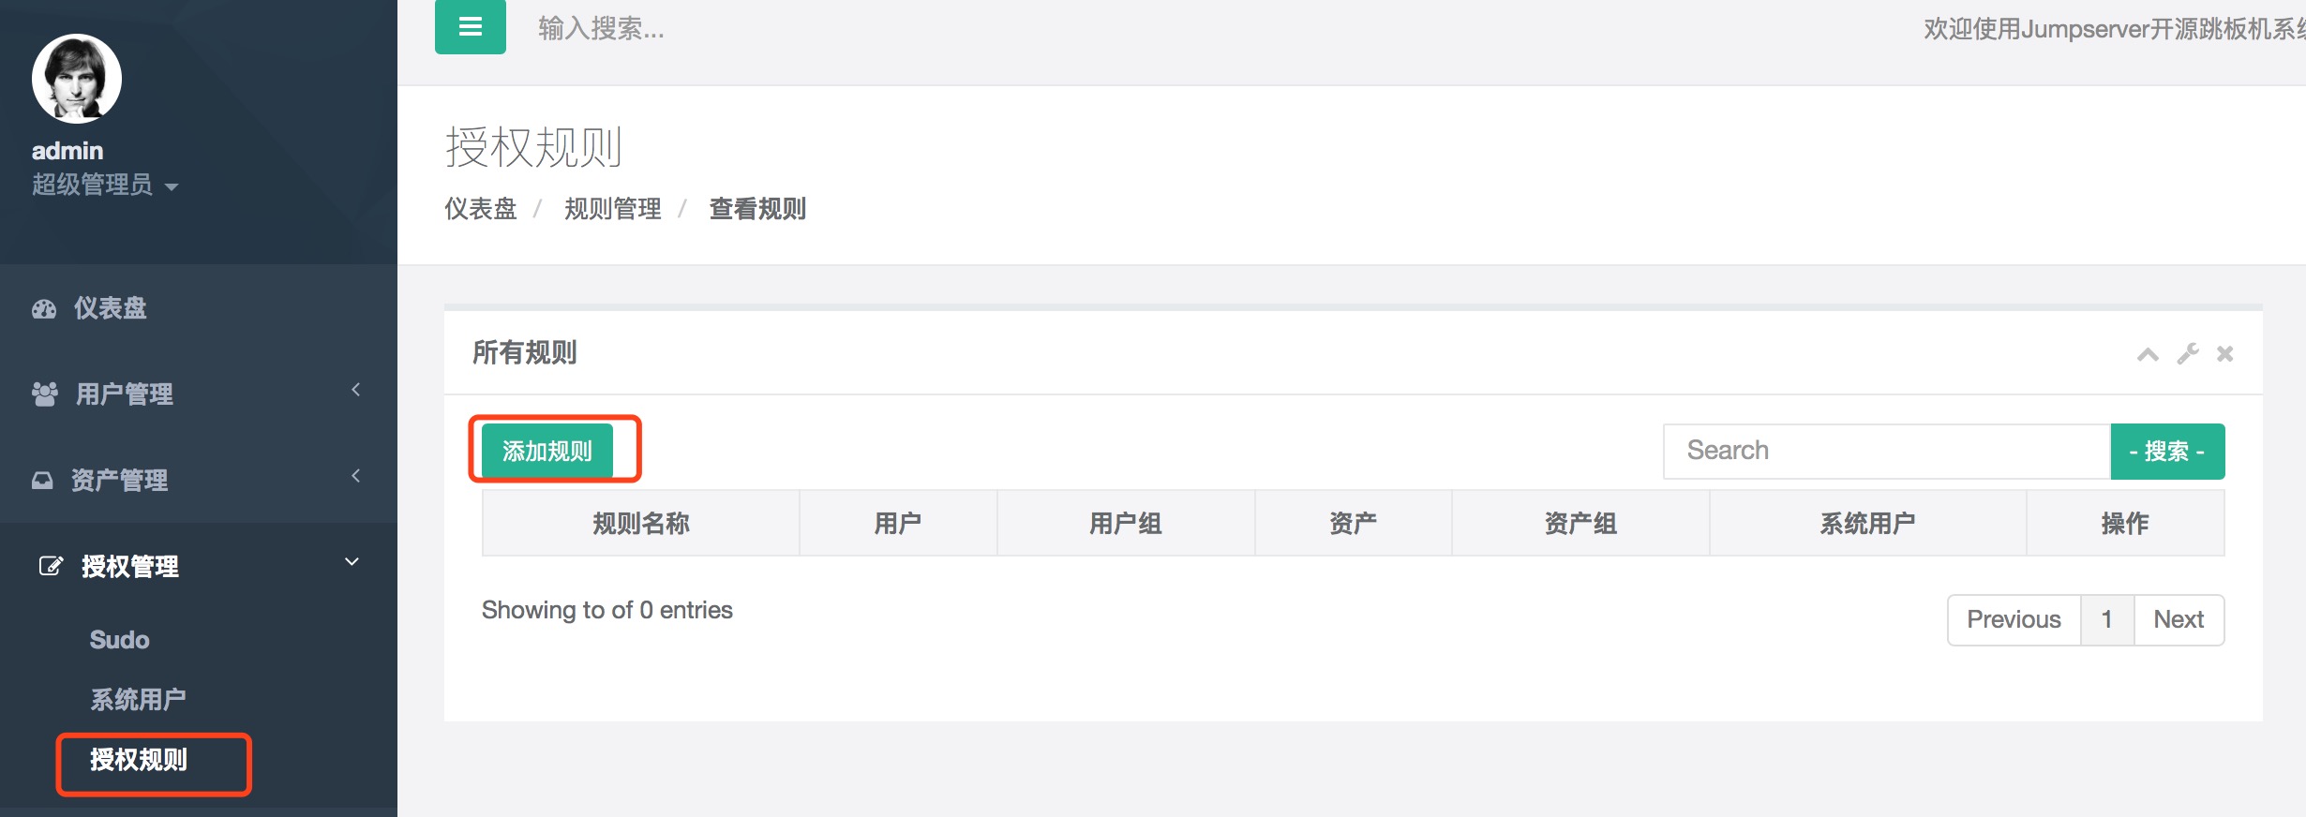
Task: Expand the 用户管理 menu chevron
Action: tap(356, 390)
